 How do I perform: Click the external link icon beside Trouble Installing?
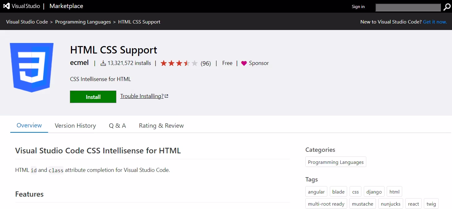click(166, 96)
